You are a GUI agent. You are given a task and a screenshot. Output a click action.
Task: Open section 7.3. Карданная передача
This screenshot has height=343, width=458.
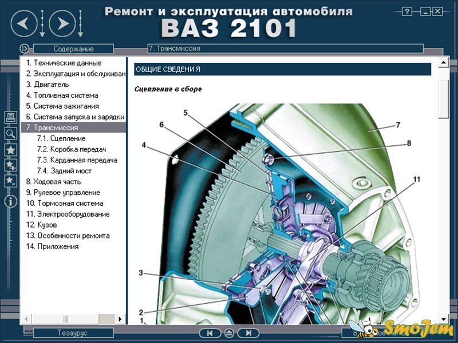pos(77,160)
